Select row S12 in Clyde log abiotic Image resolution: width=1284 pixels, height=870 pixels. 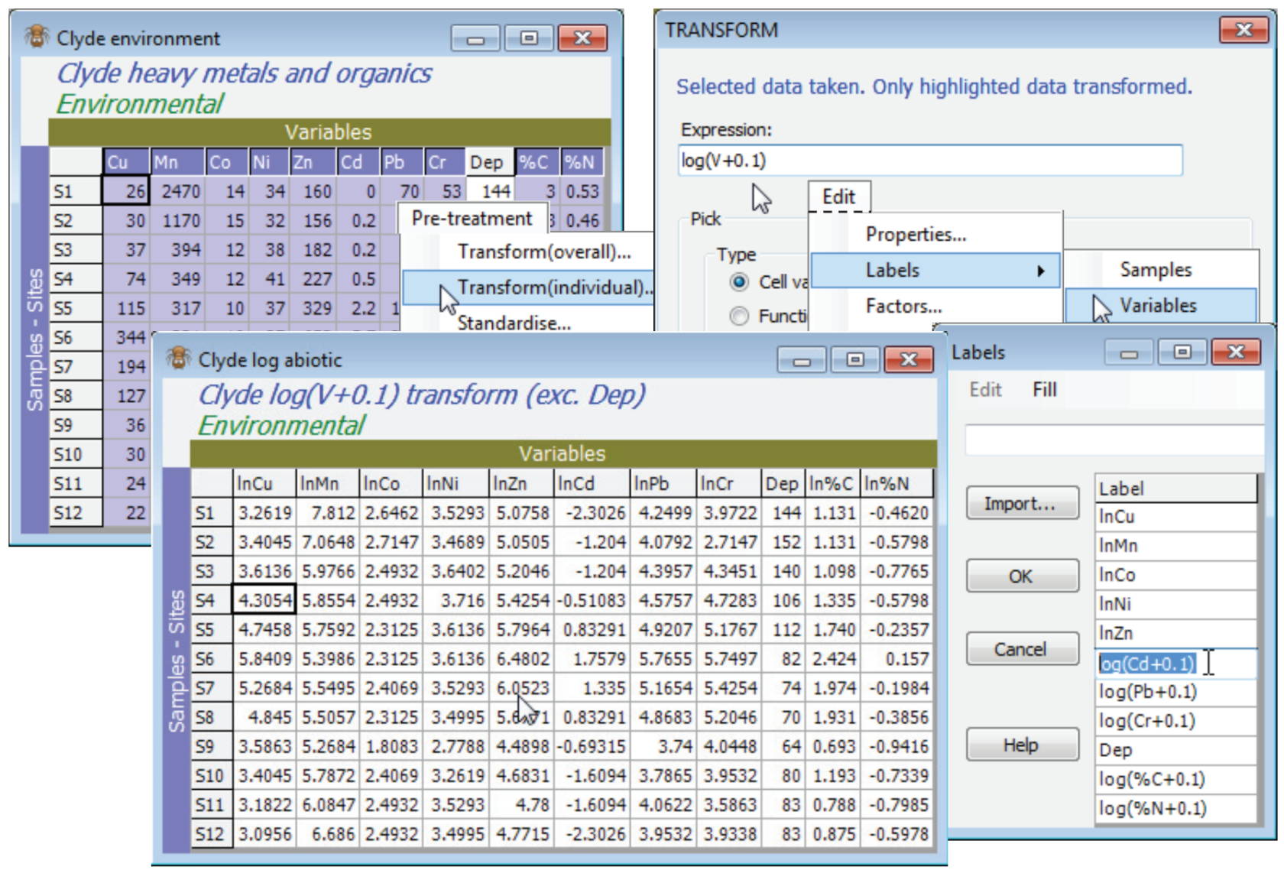click(212, 834)
